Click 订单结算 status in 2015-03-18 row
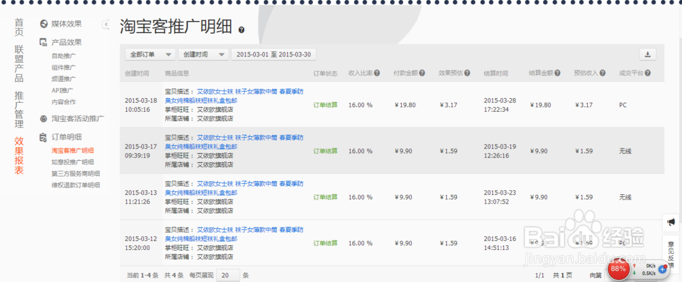Viewport: 682px width, 282px height. 325,105
